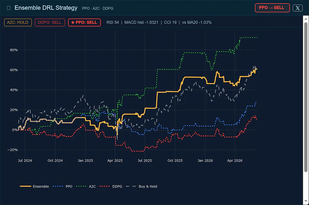Click the scrollbar down arrow

pos(306,201)
